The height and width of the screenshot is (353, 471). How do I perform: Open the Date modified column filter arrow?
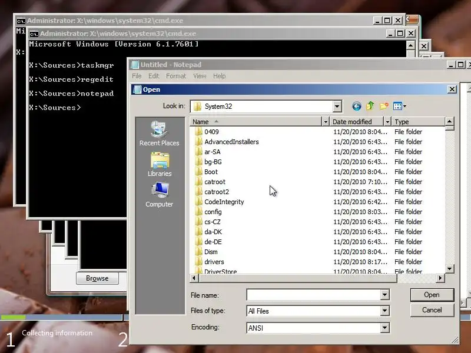tap(387, 122)
